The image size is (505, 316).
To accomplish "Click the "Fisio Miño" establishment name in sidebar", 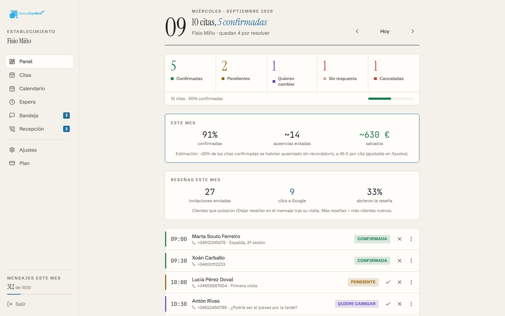I will click(x=19, y=41).
